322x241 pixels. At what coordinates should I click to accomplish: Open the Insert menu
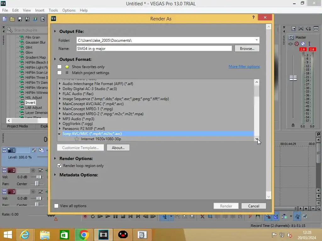click(40, 10)
